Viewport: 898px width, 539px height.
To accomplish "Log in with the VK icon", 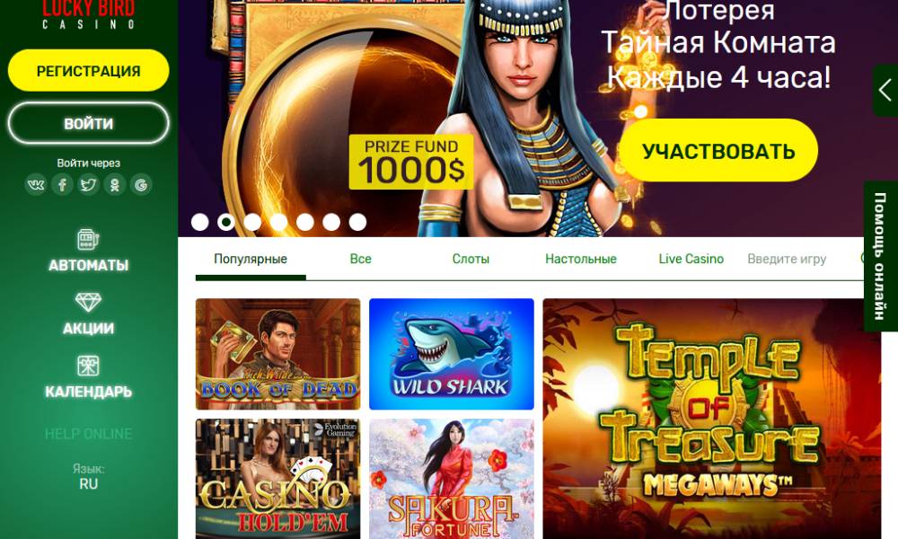I will (36, 185).
